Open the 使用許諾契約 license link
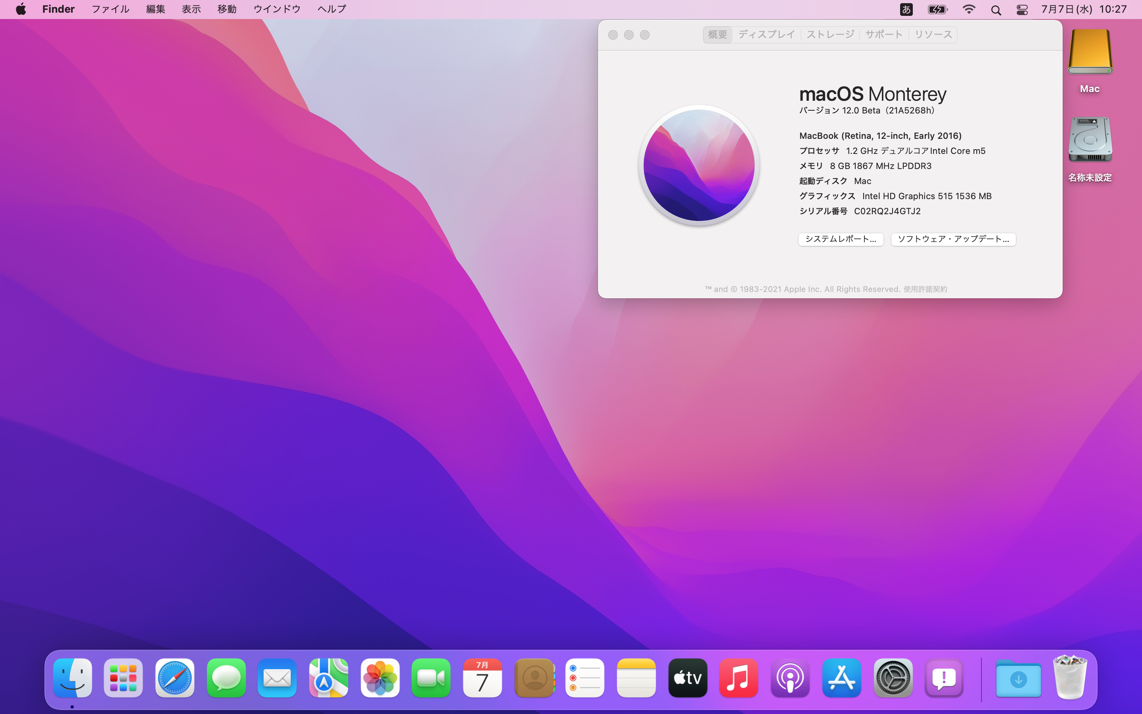Image resolution: width=1142 pixels, height=714 pixels. (925, 289)
